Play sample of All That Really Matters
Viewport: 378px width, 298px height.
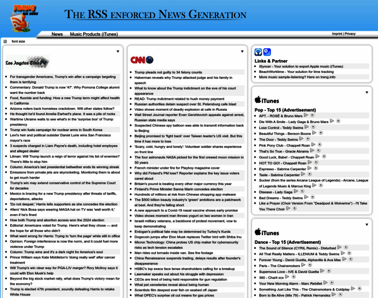click(x=343, y=253)
